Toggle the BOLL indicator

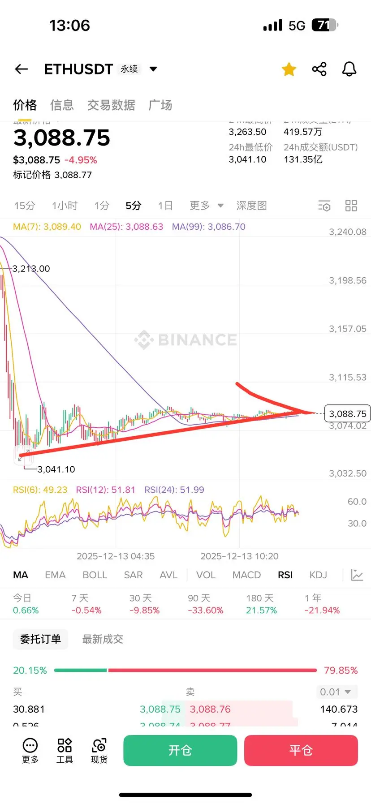pos(95,575)
